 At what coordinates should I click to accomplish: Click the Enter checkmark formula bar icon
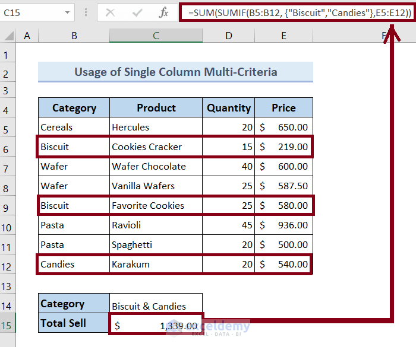coord(137,12)
